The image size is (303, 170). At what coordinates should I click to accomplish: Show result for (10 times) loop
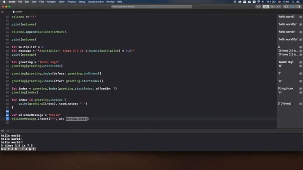301,104
